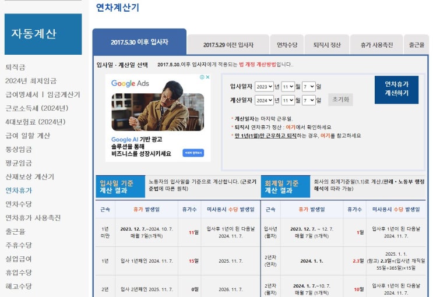The image size is (433, 297).
Task: Click the 연차계산기 page title
Action: (x=118, y=8)
